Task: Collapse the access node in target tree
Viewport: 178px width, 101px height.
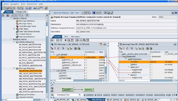Action: click(129, 67)
